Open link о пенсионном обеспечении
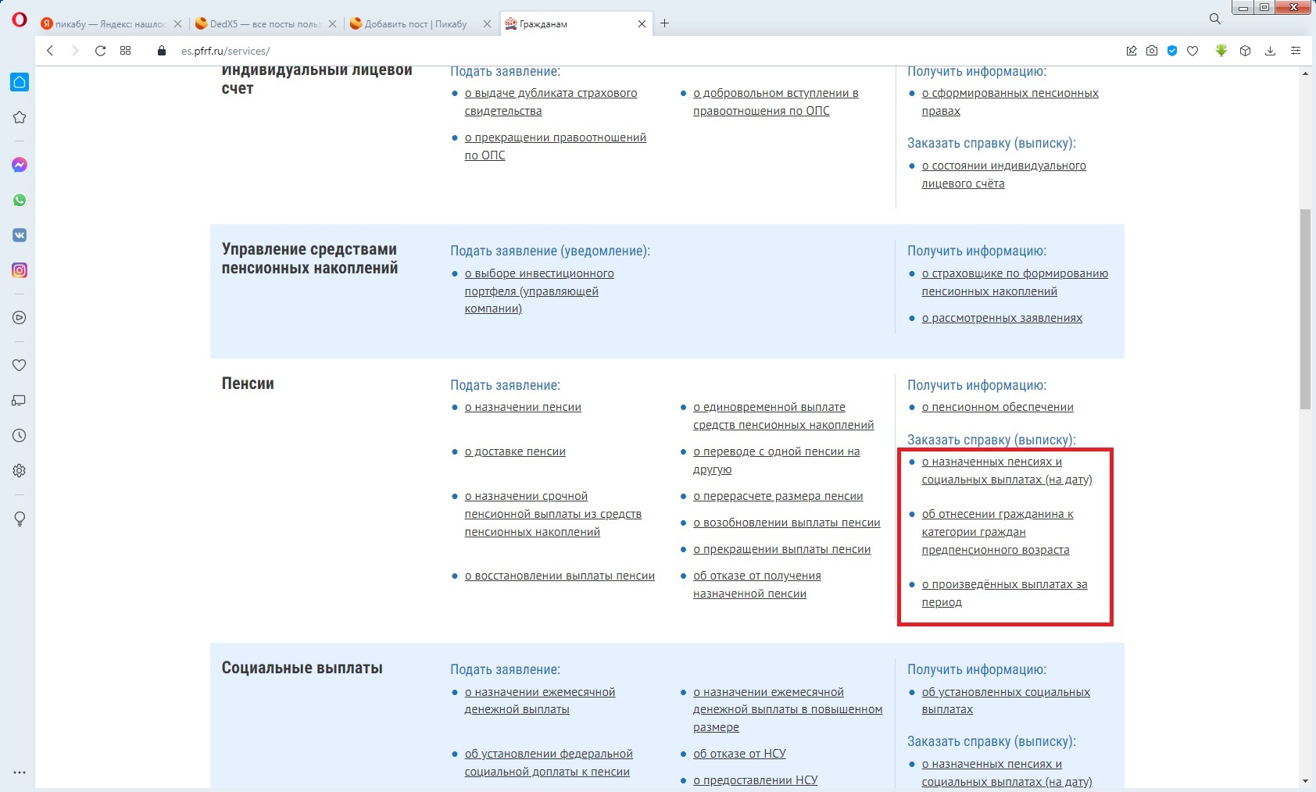The image size is (1316, 792). click(x=997, y=407)
